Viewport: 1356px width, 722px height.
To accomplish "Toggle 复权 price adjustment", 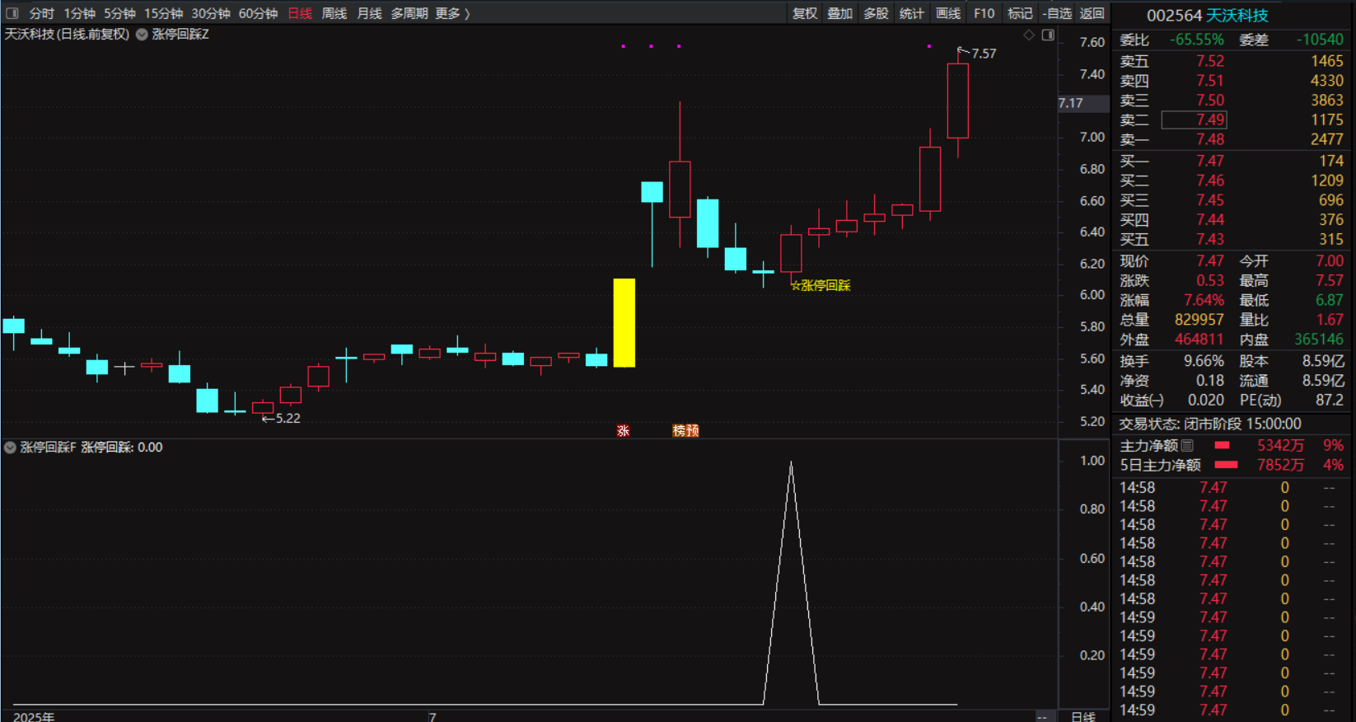I will 804,13.
